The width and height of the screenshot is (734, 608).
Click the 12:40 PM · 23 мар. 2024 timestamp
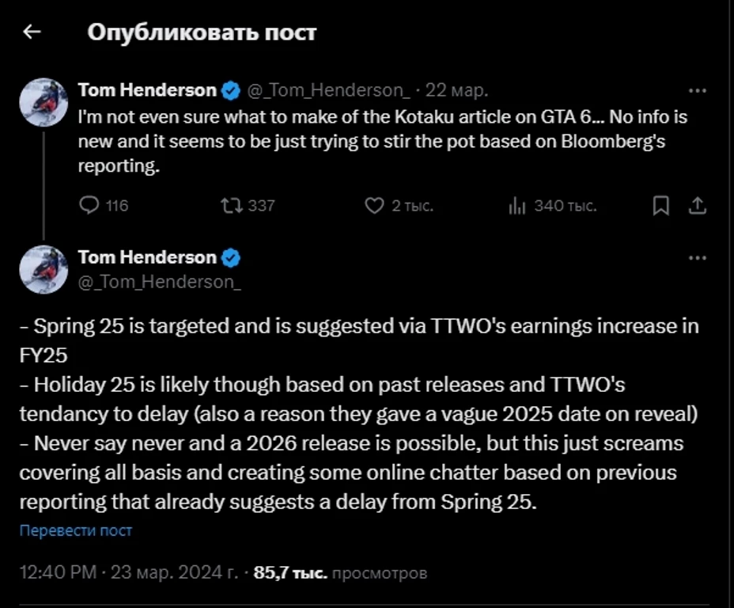(x=128, y=572)
